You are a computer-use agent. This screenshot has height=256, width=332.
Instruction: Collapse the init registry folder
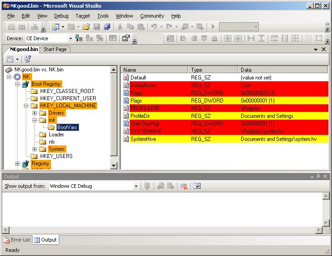click(x=34, y=120)
